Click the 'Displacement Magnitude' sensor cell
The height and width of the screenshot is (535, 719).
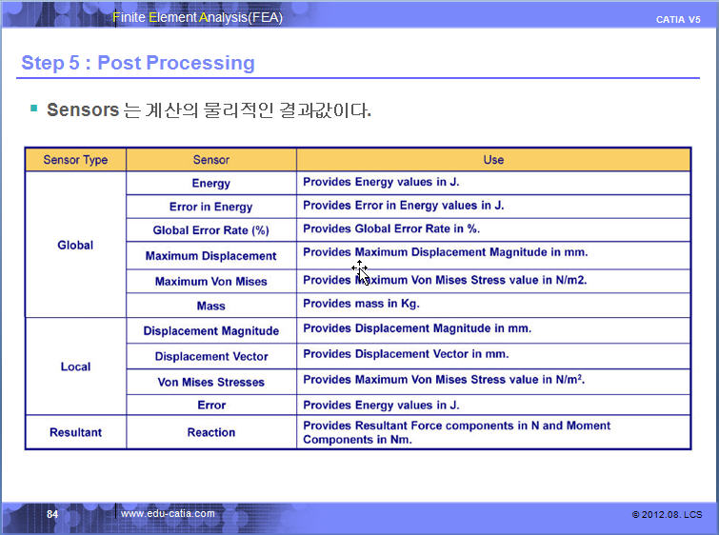210,331
